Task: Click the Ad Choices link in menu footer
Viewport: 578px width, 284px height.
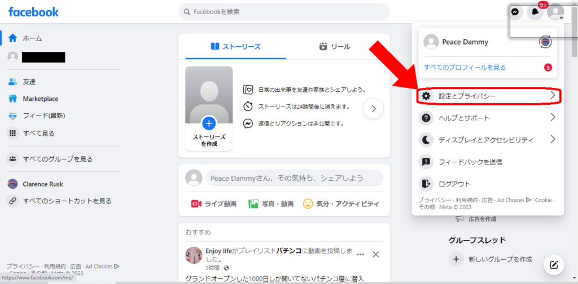Action: [x=514, y=200]
